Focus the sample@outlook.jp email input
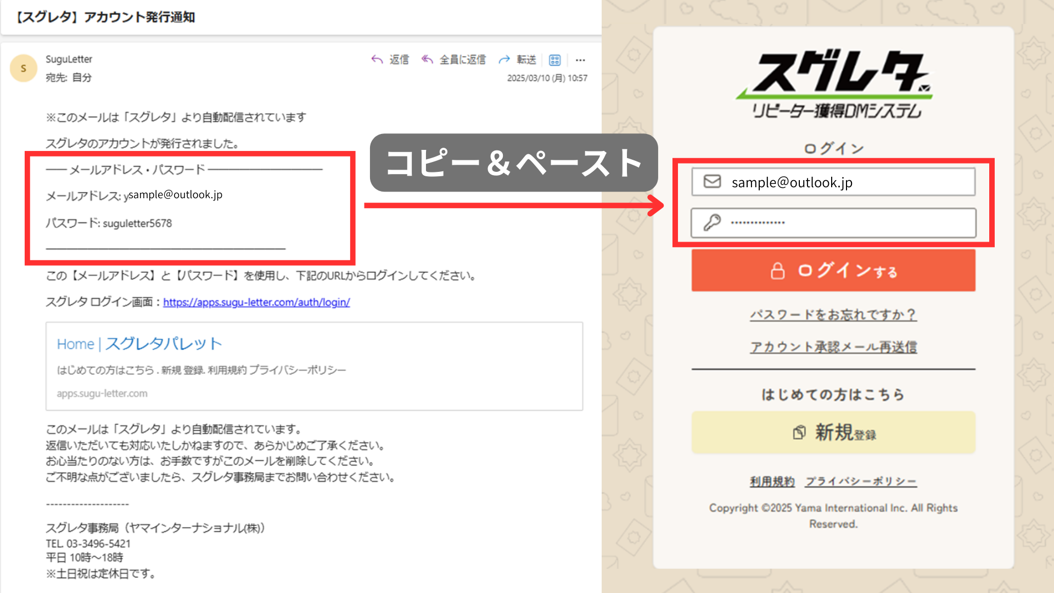1054x593 pixels. (845, 182)
